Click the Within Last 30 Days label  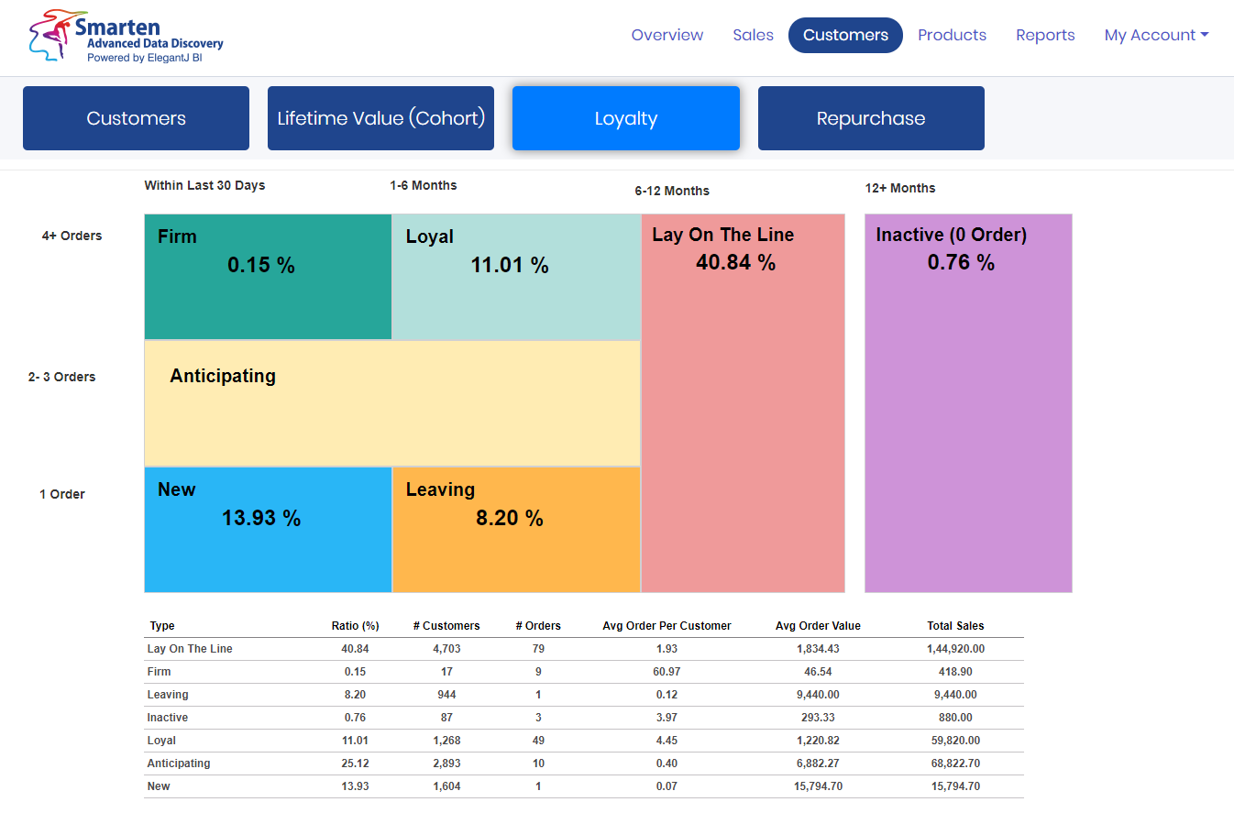204,185
